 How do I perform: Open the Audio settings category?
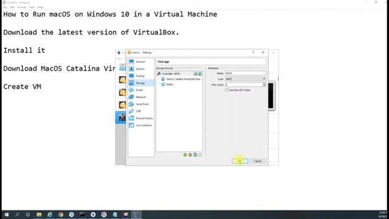pos(141,90)
